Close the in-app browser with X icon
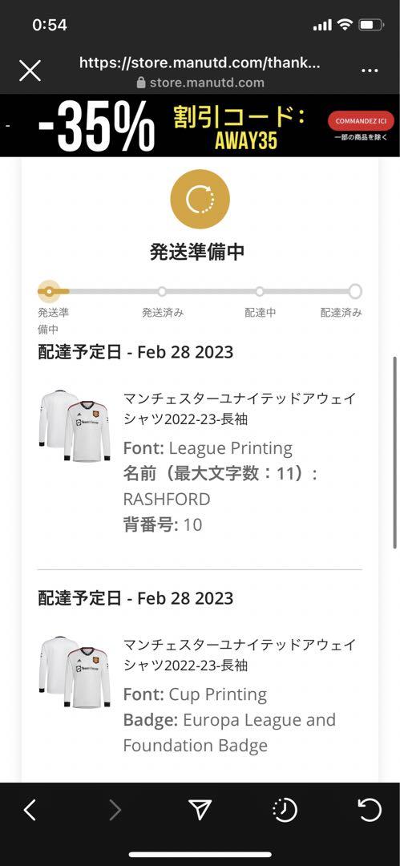This screenshot has width=400, height=866. tap(30, 71)
